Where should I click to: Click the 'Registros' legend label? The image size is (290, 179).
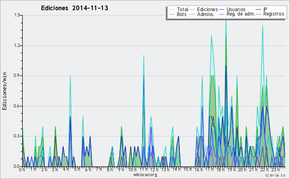point(274,14)
